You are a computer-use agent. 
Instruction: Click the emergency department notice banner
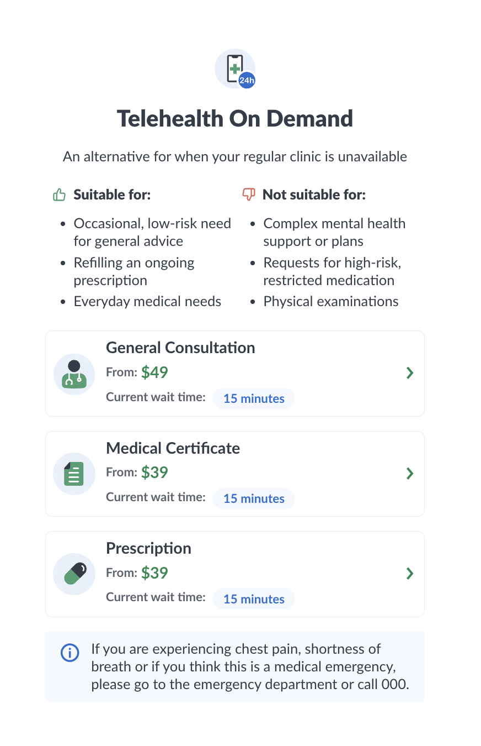[x=234, y=666]
